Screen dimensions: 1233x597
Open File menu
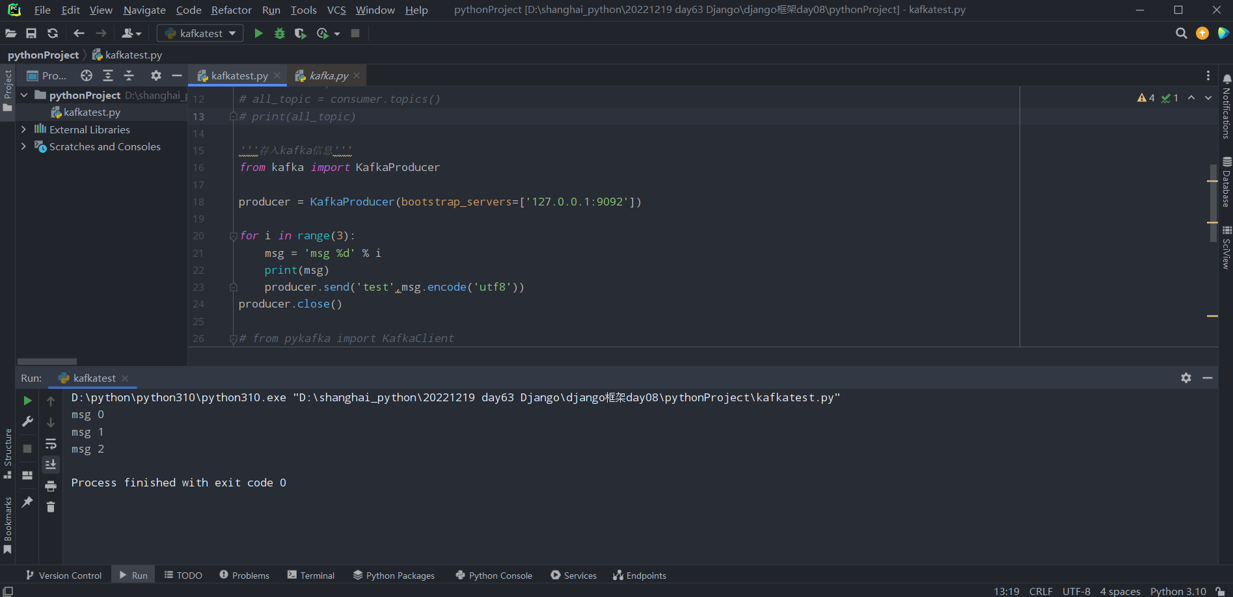pos(42,10)
